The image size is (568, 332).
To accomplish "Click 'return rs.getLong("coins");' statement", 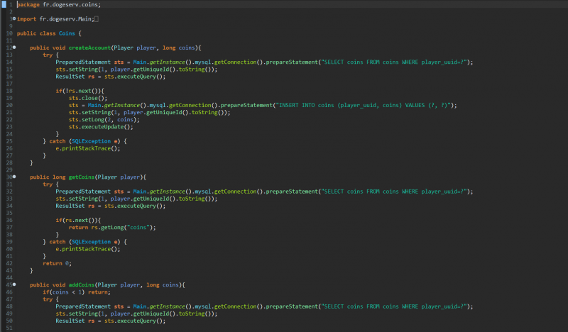I will (112, 228).
